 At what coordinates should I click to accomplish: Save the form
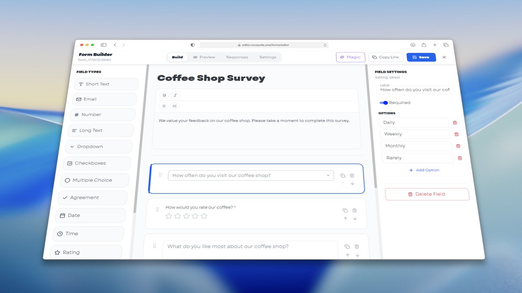421,57
